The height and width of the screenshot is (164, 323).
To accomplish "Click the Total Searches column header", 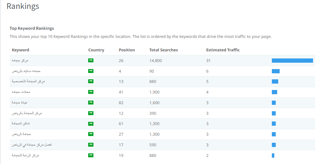I will pyautogui.click(x=163, y=50).
